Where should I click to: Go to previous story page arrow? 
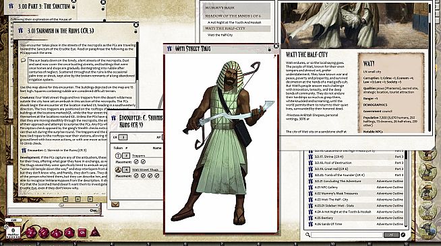point(65,199)
